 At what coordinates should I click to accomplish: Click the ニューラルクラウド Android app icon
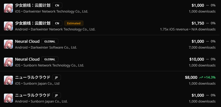pyautogui.click(x=8, y=98)
